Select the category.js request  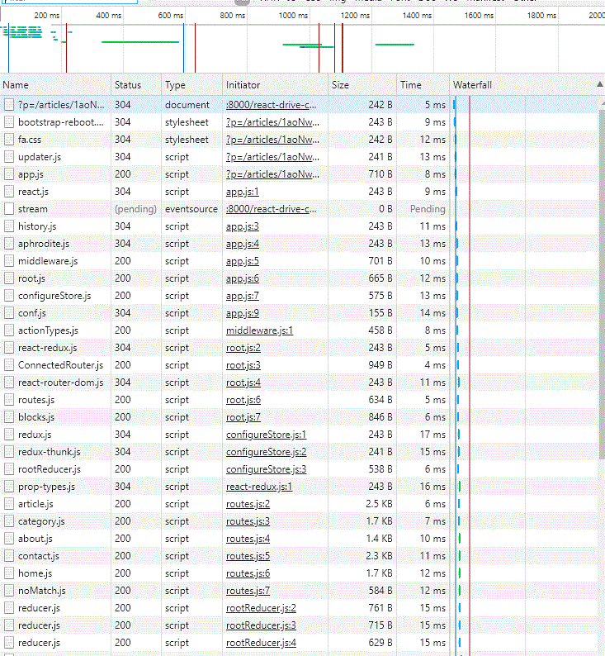(x=299, y=521)
